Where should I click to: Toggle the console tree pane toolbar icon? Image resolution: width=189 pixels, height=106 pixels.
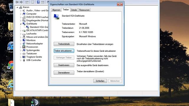coord(27,2)
